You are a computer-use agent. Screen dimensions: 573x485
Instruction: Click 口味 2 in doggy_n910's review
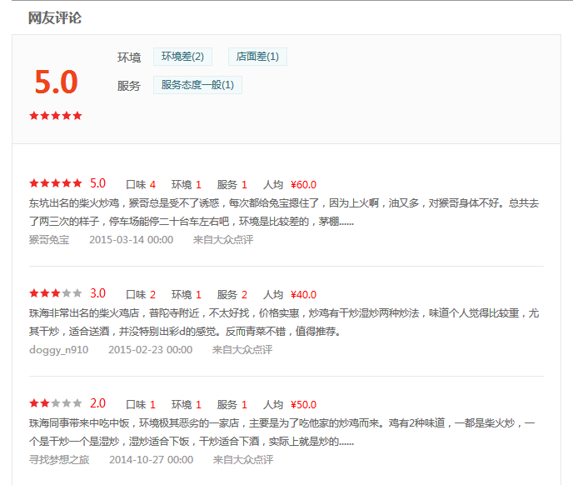tap(141, 295)
